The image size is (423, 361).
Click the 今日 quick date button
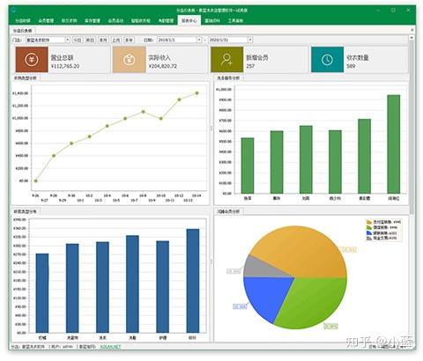78,40
